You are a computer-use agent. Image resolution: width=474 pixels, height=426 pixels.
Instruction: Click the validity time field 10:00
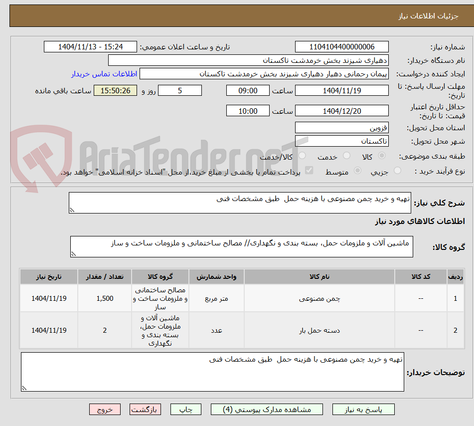(x=248, y=111)
